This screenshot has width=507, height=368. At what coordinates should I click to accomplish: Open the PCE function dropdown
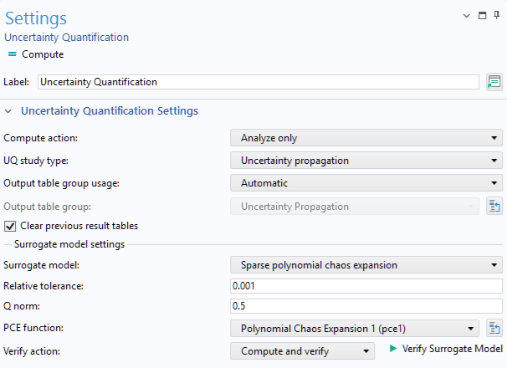(355, 329)
